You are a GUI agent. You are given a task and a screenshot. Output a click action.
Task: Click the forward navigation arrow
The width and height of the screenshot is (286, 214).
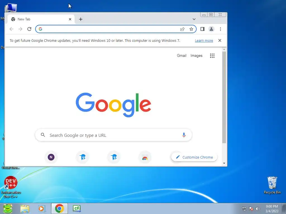coord(20,29)
